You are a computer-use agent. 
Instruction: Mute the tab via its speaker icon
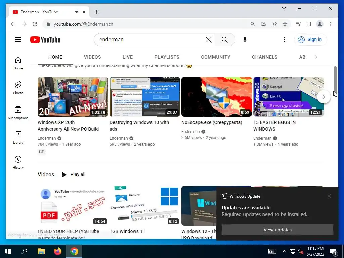(77, 12)
